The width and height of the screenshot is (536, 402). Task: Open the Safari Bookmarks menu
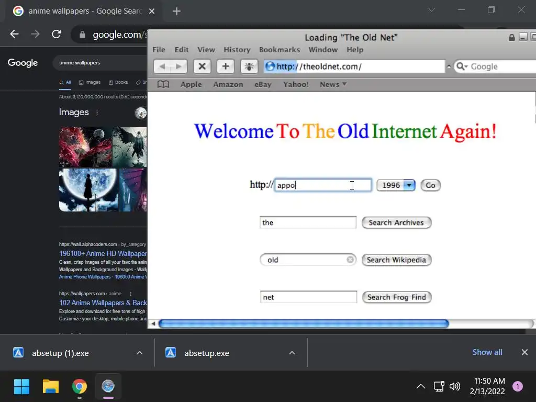click(280, 50)
